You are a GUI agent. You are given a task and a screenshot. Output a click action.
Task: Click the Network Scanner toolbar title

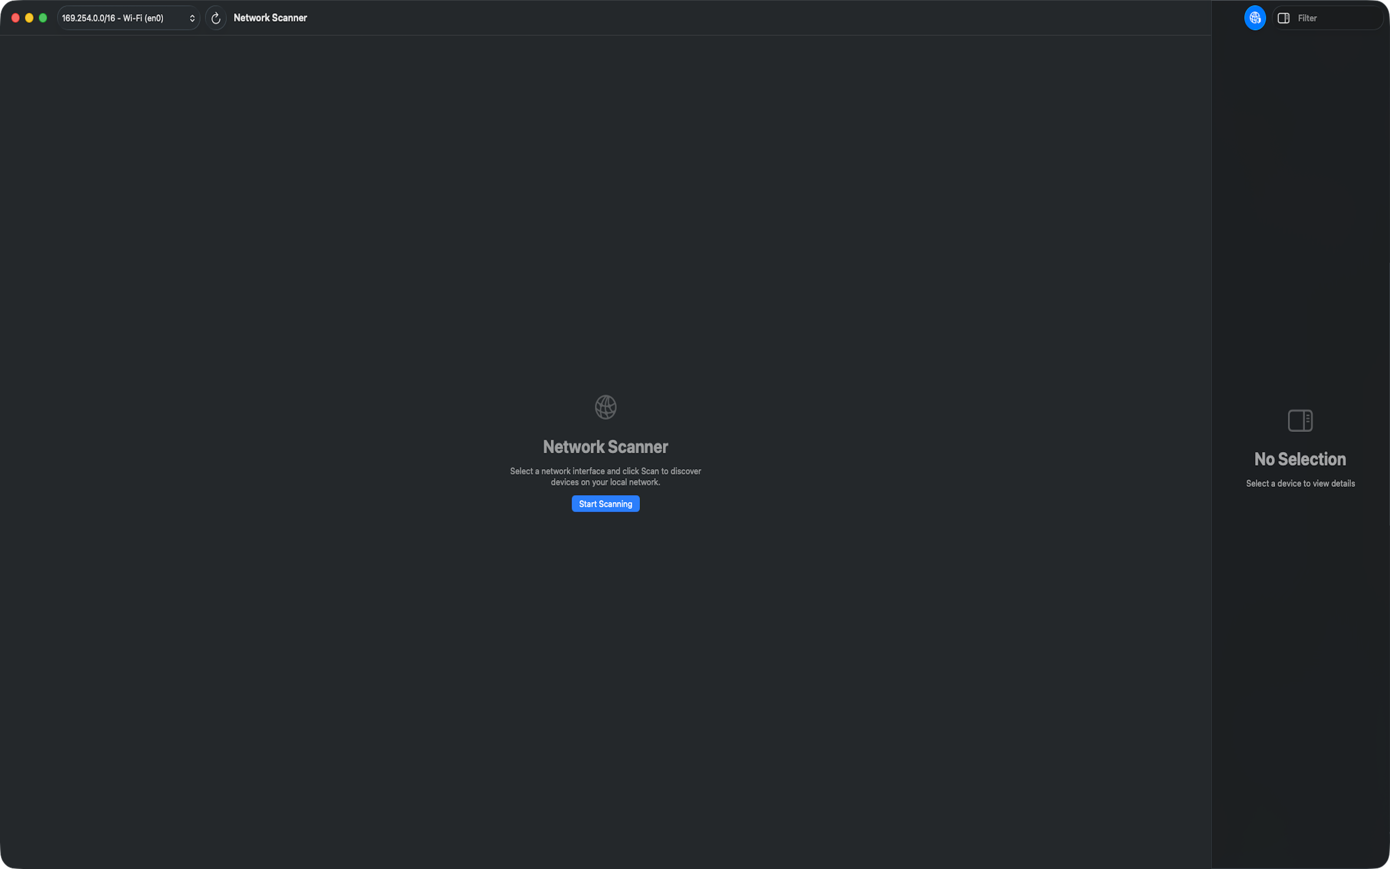point(270,18)
